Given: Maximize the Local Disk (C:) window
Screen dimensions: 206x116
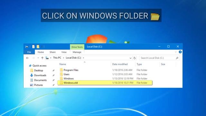Looking at the screenshot, I should pyautogui.click(x=168, y=46).
